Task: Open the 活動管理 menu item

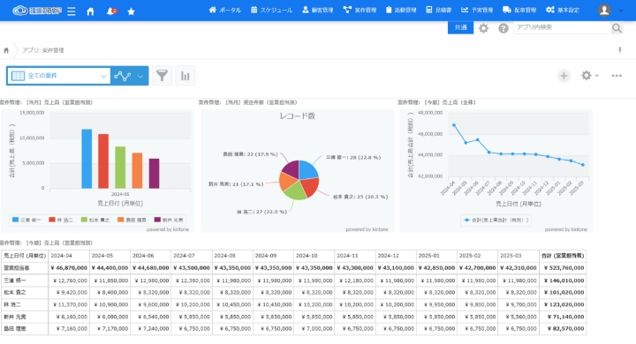Action: pyautogui.click(x=401, y=10)
